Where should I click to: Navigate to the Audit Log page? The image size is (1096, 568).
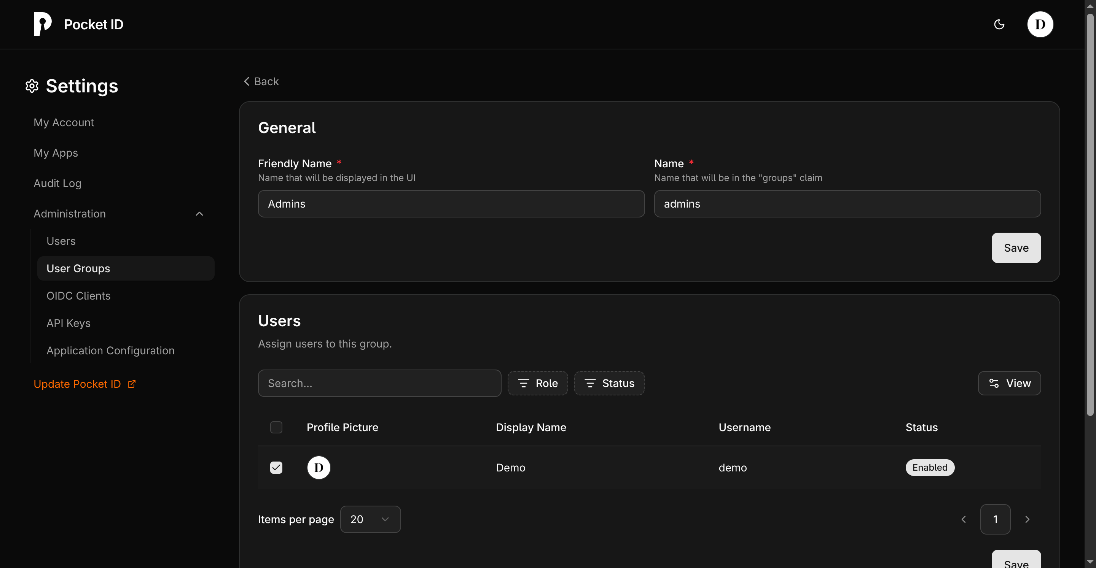click(x=57, y=183)
